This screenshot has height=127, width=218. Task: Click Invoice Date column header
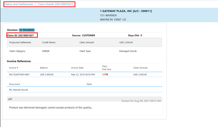77,68
